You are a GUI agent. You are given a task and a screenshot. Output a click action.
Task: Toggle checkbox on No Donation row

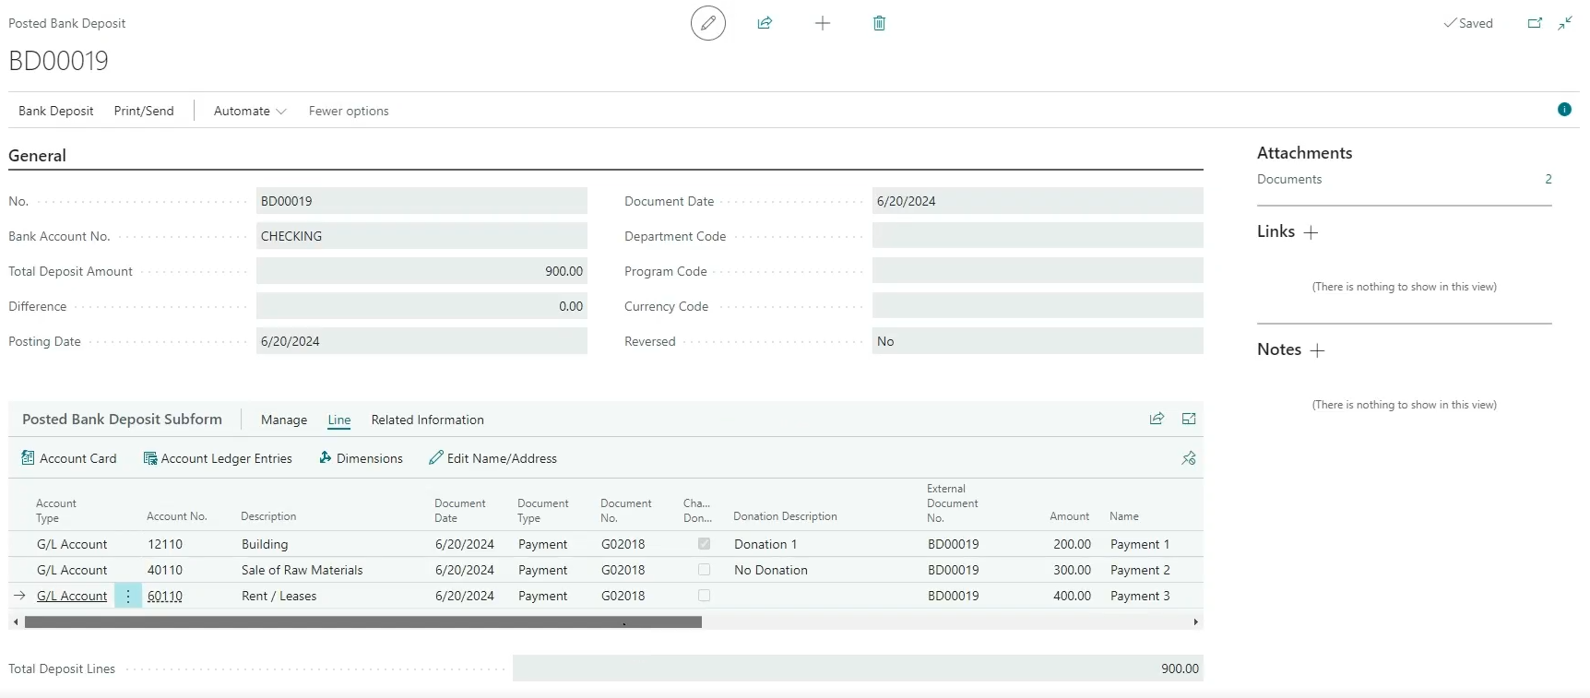tap(705, 570)
